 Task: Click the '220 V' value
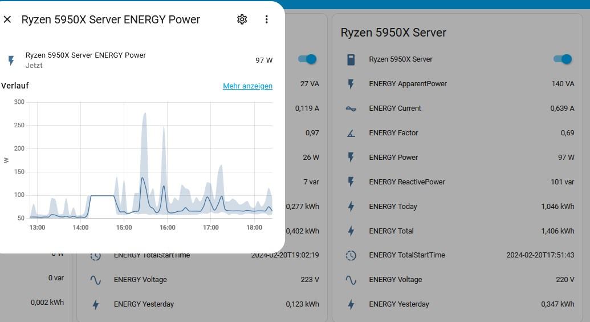coord(565,279)
